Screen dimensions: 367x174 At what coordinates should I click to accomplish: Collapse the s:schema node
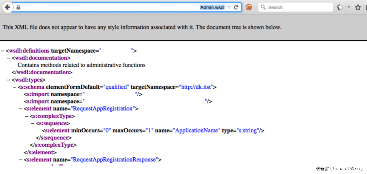coord(15,87)
